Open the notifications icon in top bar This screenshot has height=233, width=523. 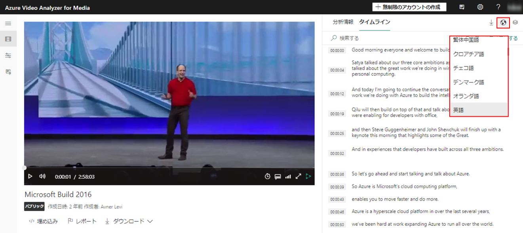pos(462,7)
